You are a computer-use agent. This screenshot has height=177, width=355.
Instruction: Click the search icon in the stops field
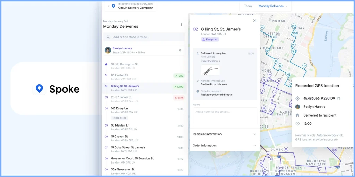point(108,37)
